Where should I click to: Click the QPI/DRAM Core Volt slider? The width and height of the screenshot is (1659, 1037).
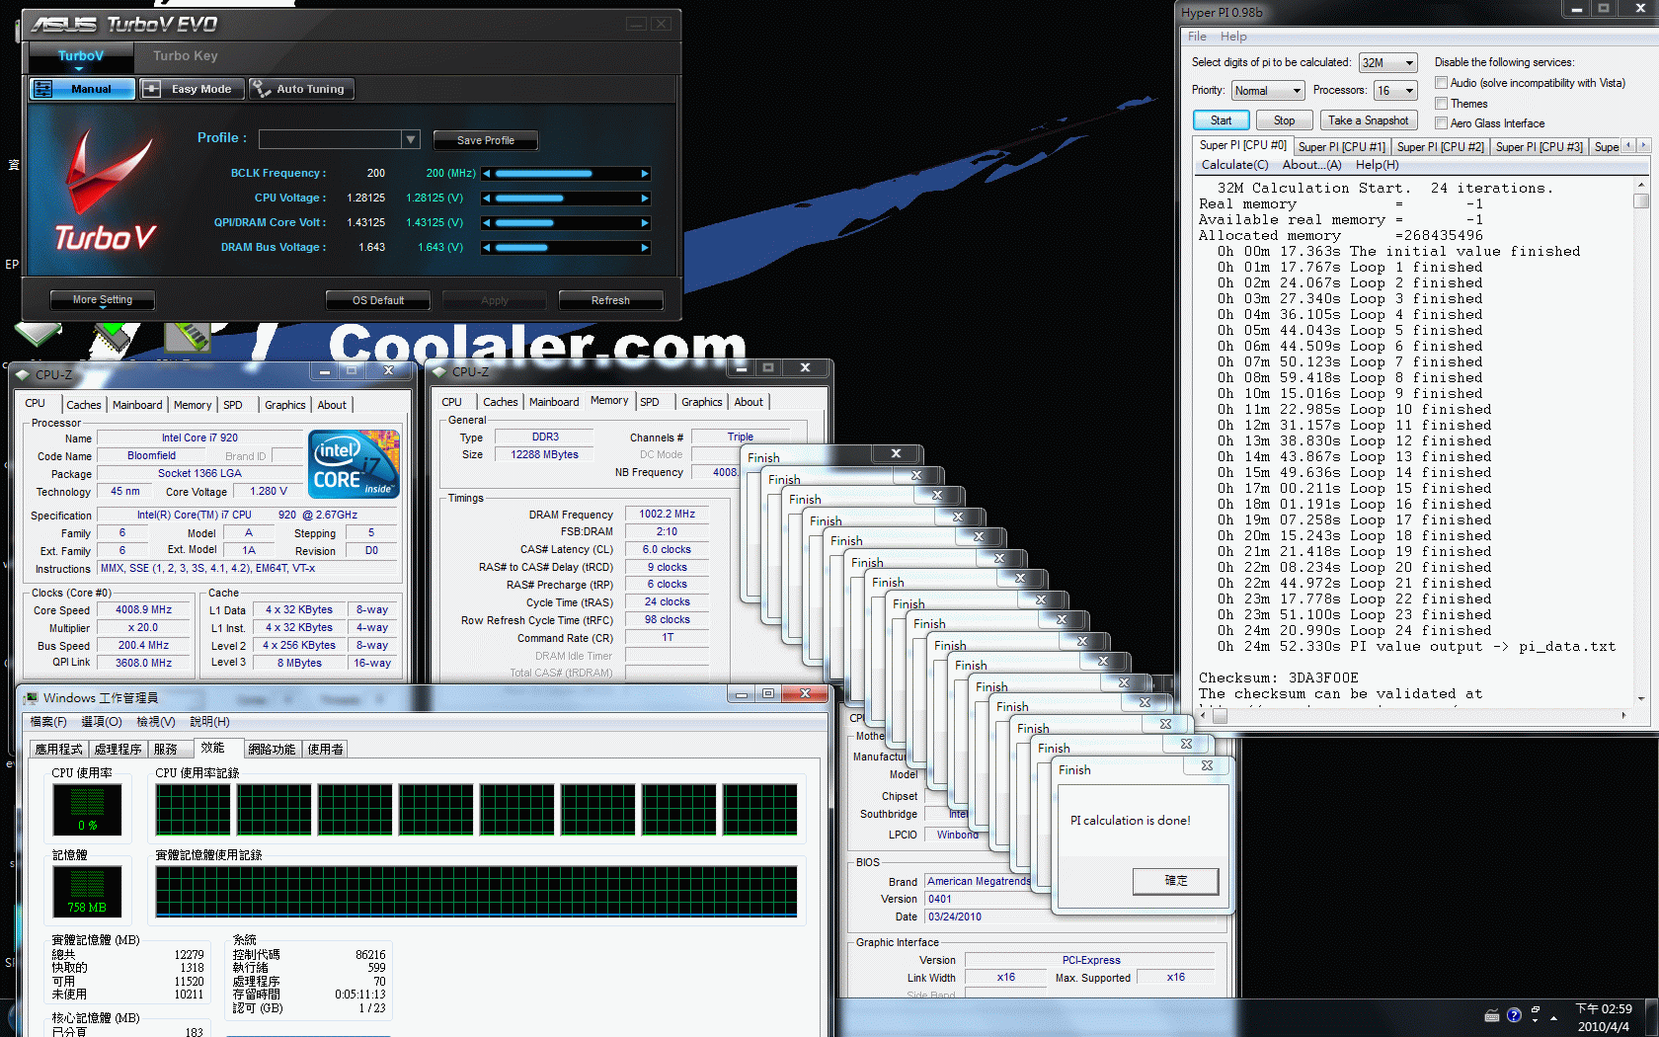(566, 222)
